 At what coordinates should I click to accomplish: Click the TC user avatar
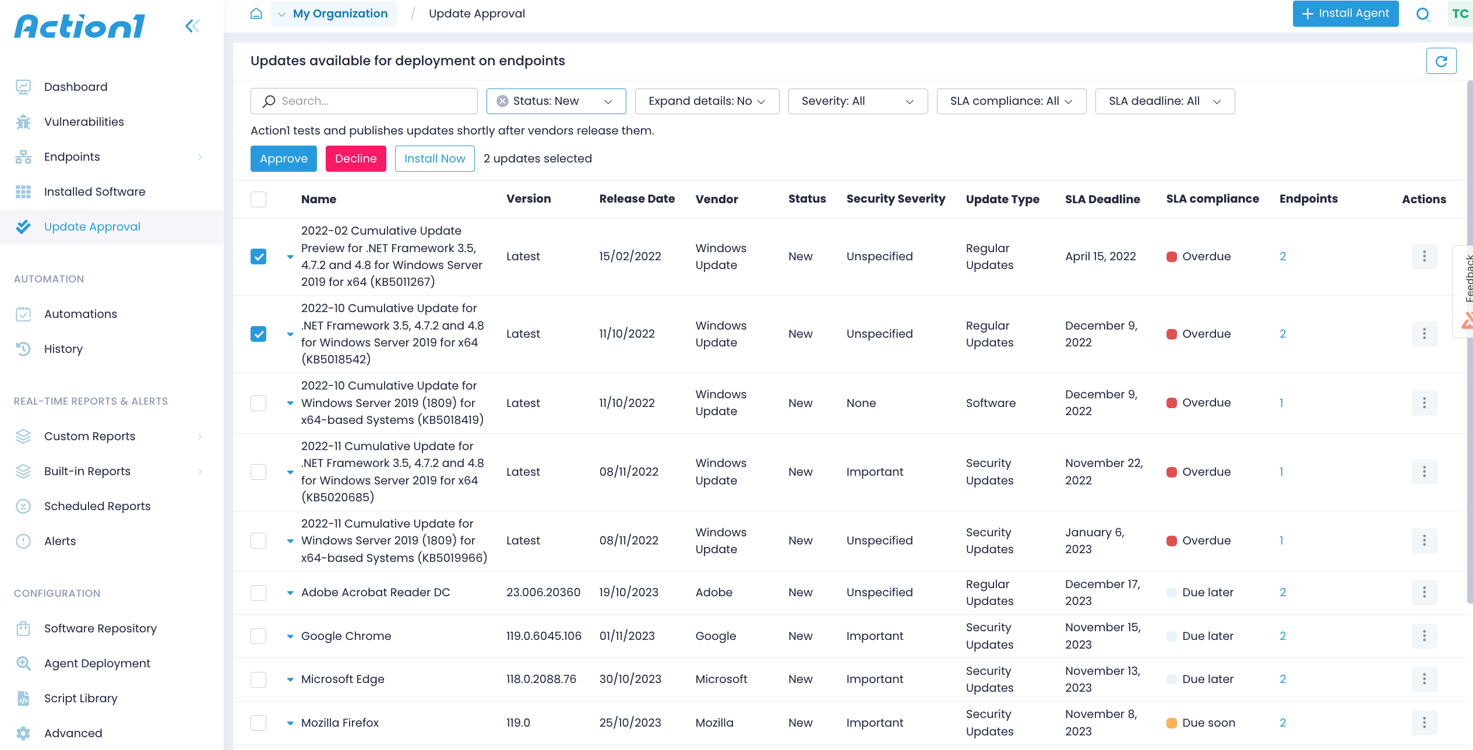(x=1460, y=14)
